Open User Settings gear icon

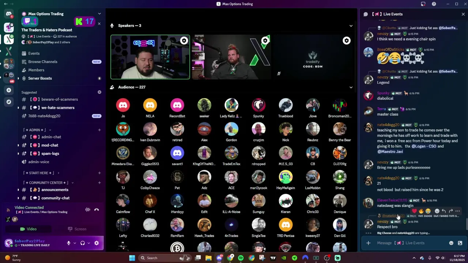(x=97, y=243)
